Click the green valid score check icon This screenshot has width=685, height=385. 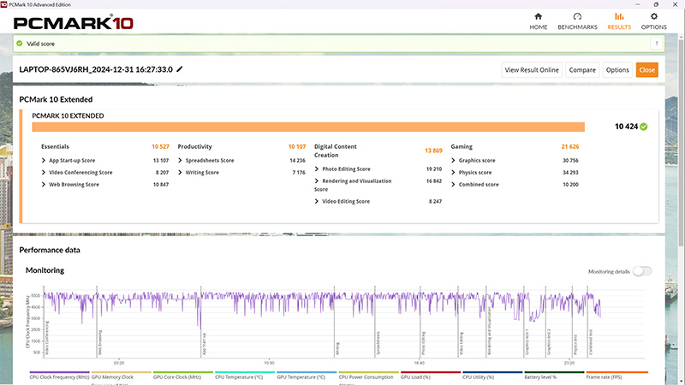(x=19, y=44)
